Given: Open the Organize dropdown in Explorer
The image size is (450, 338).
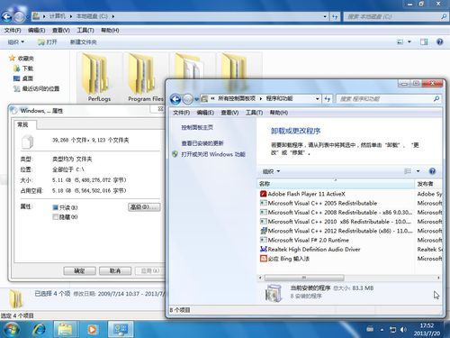Looking at the screenshot, I should [16, 42].
